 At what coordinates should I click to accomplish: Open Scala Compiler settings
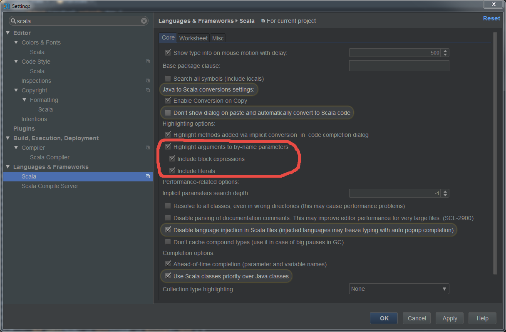coord(50,157)
